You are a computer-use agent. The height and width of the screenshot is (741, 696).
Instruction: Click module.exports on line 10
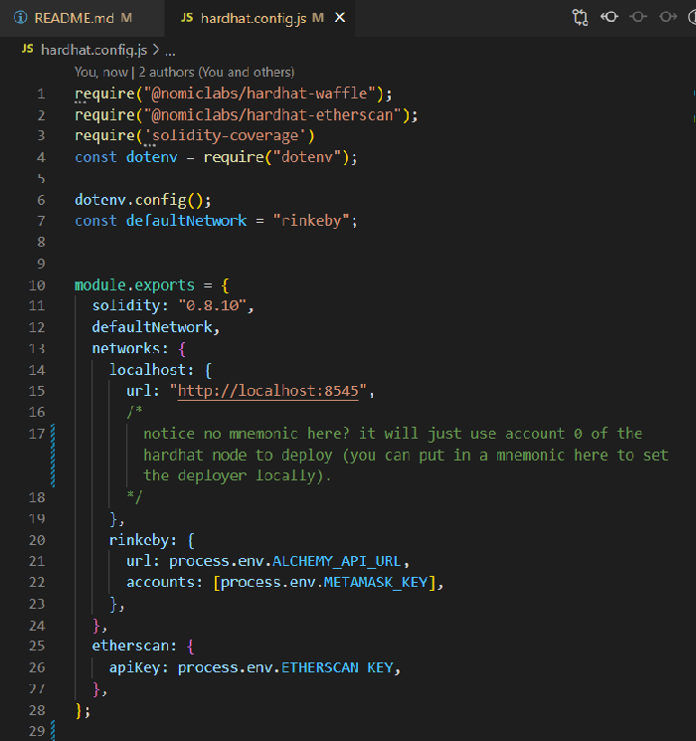[x=134, y=285]
